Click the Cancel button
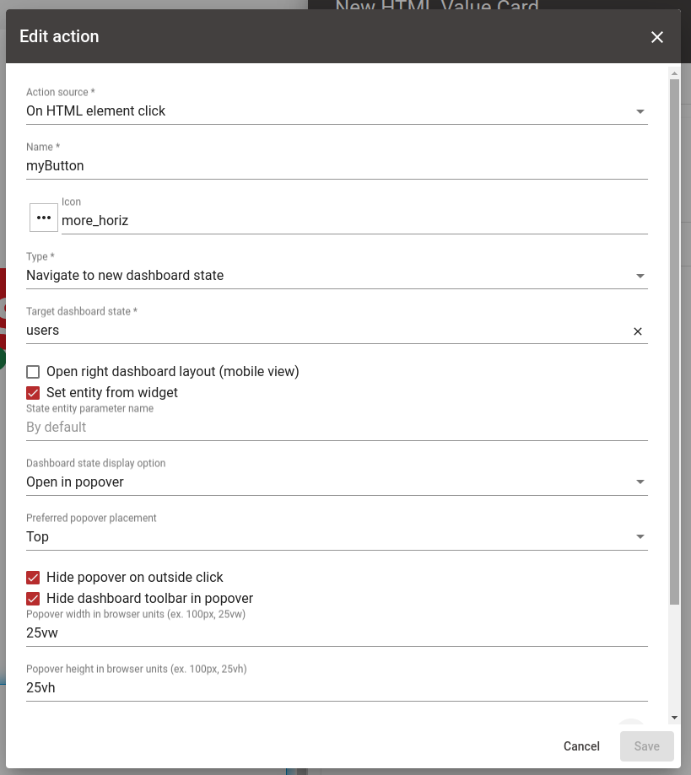Viewport: 691px width, 775px height. pos(580,746)
